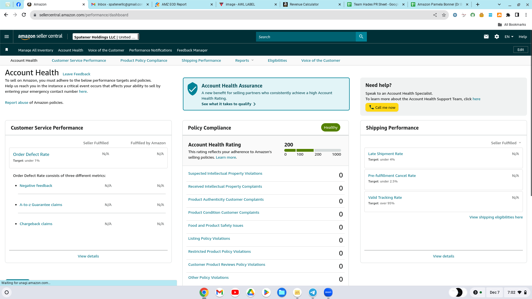
Task: Open the settings gear in Seller Central
Action: click(497, 37)
